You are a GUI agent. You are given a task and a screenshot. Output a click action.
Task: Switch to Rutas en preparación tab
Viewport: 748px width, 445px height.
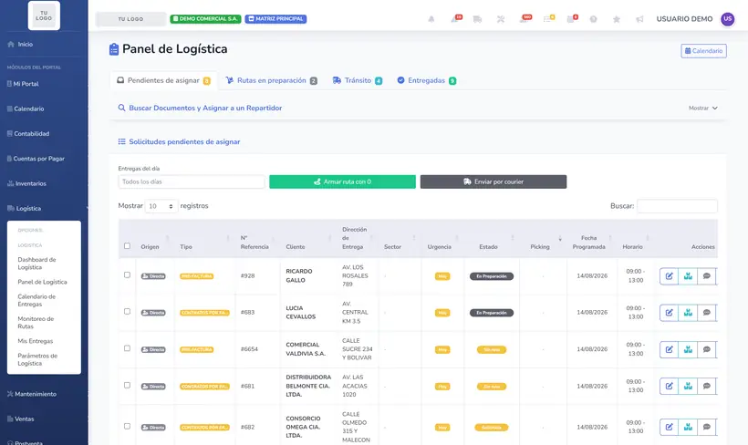(x=272, y=80)
